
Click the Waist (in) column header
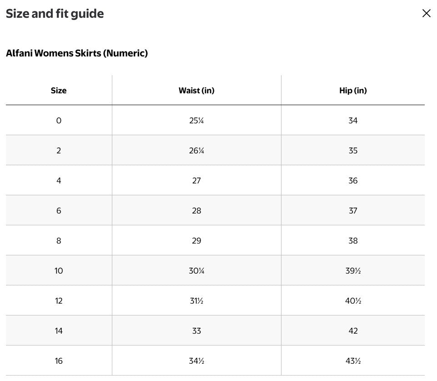pos(196,91)
